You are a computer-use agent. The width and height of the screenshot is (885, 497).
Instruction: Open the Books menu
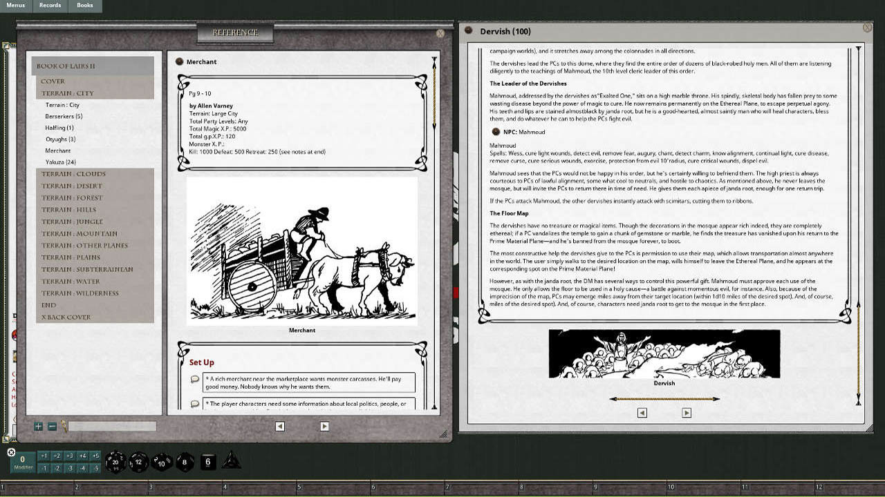tap(84, 5)
